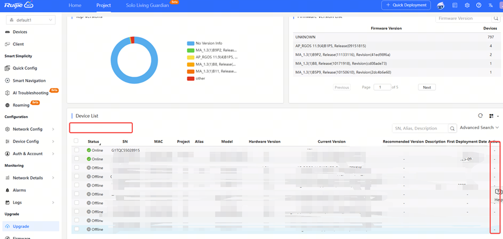Screen dimensions: 503x239
Task: Click the Current Version column header
Action: (332, 141)
